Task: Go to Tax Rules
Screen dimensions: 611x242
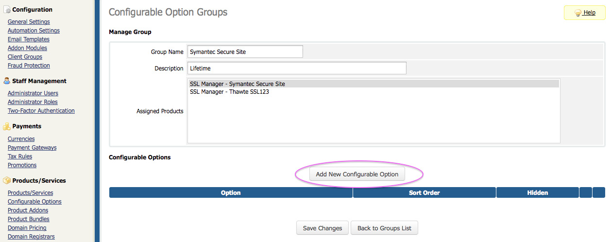Action: (20, 156)
